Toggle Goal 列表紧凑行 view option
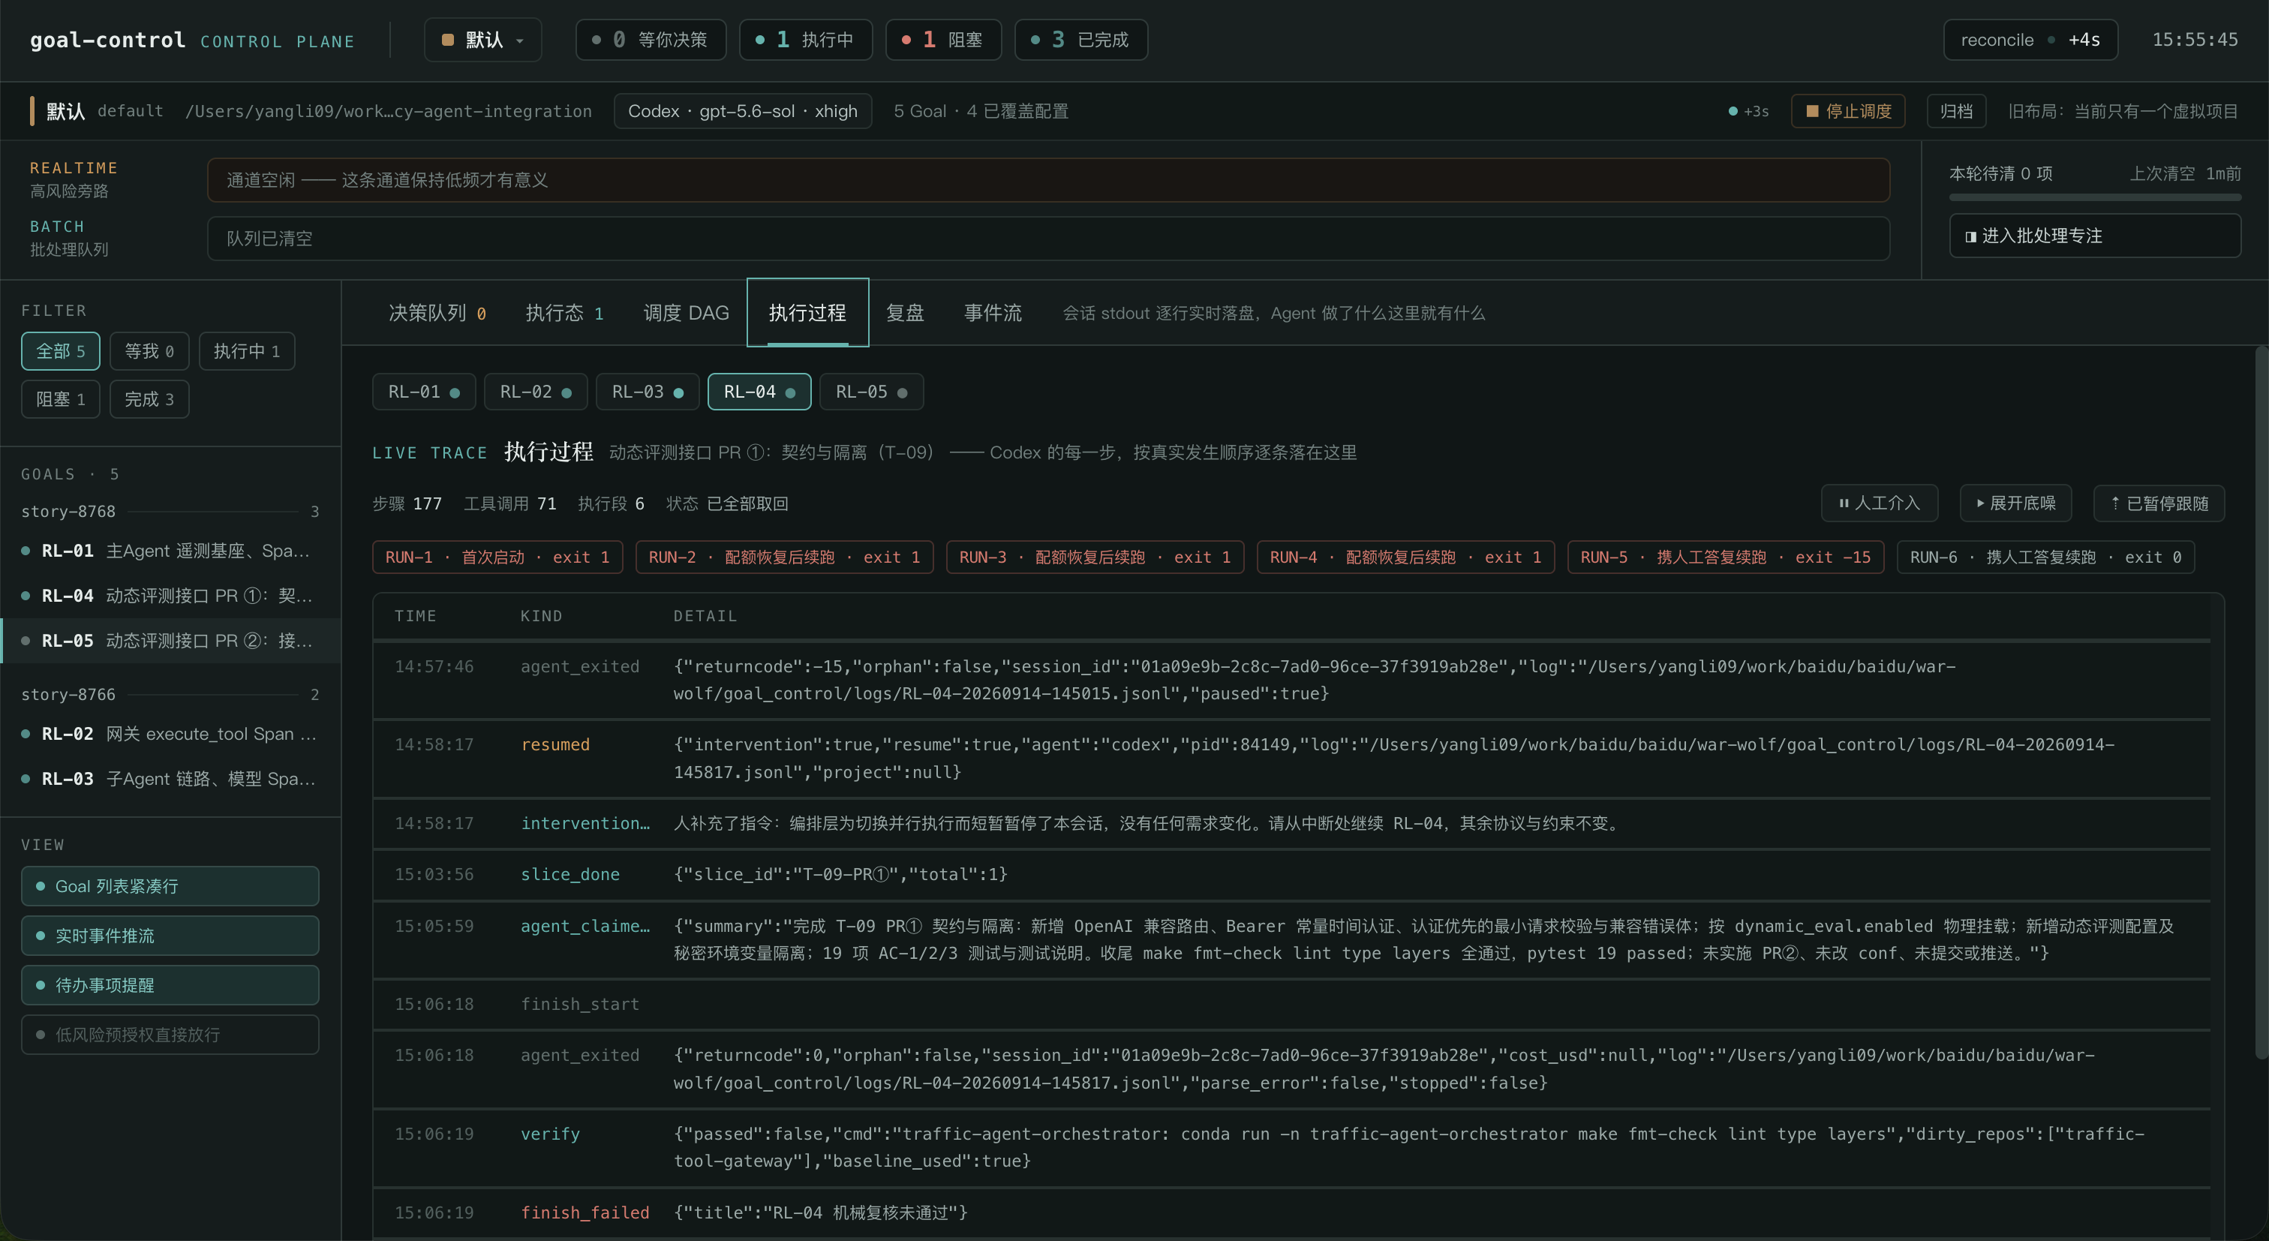Image resolution: width=2269 pixels, height=1241 pixels. [x=170, y=886]
